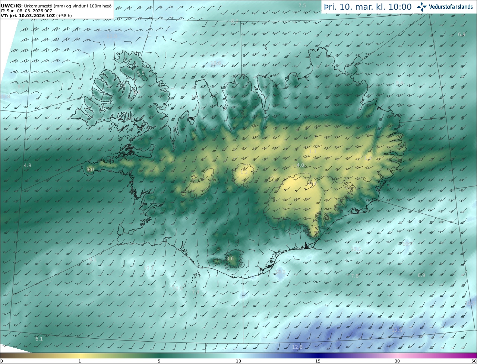Click the 6.1 value in the southwest ocean
This screenshot has height=364, width=477.
click(x=39, y=339)
